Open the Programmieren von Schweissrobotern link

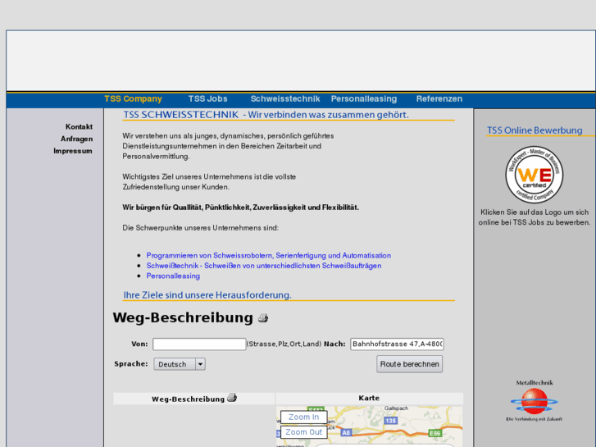point(268,256)
